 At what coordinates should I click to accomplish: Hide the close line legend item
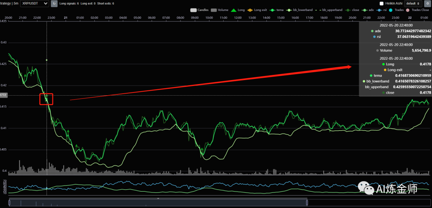point(352,10)
